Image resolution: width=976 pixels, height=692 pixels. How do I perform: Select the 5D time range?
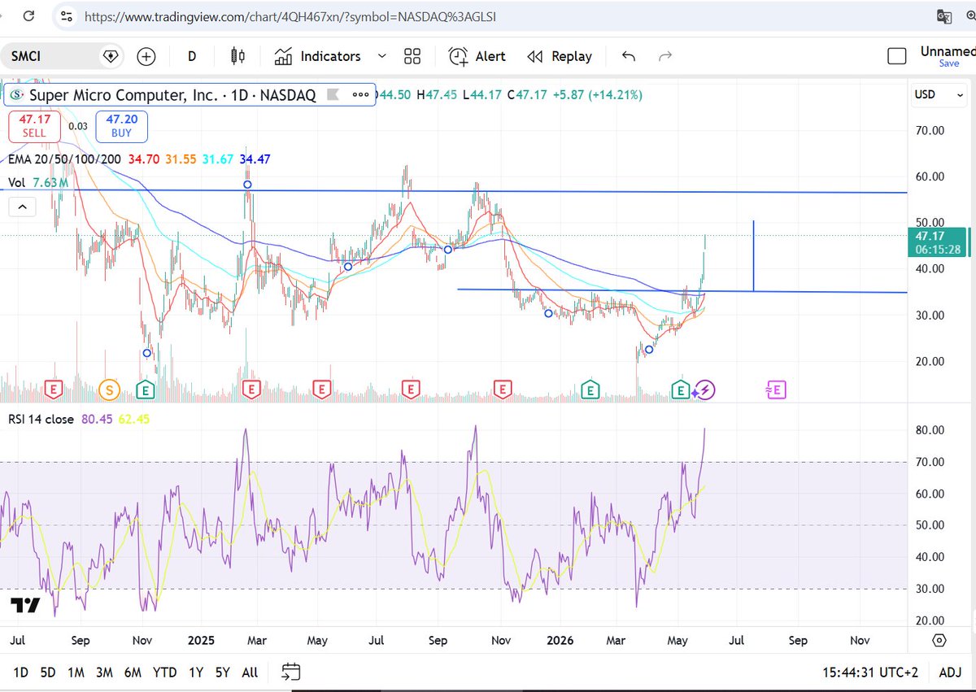pyautogui.click(x=49, y=672)
